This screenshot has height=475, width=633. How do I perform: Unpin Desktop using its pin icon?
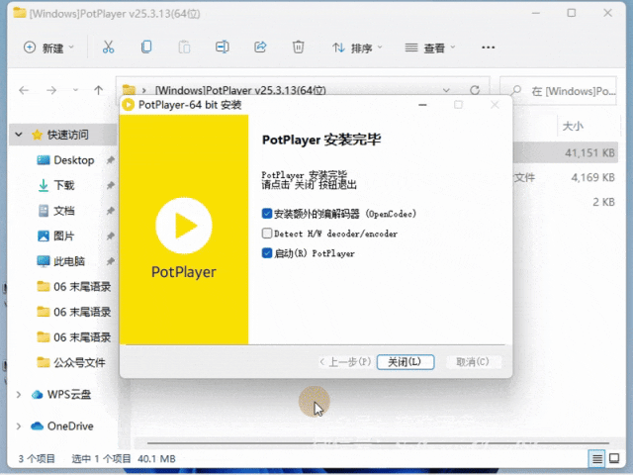110,160
